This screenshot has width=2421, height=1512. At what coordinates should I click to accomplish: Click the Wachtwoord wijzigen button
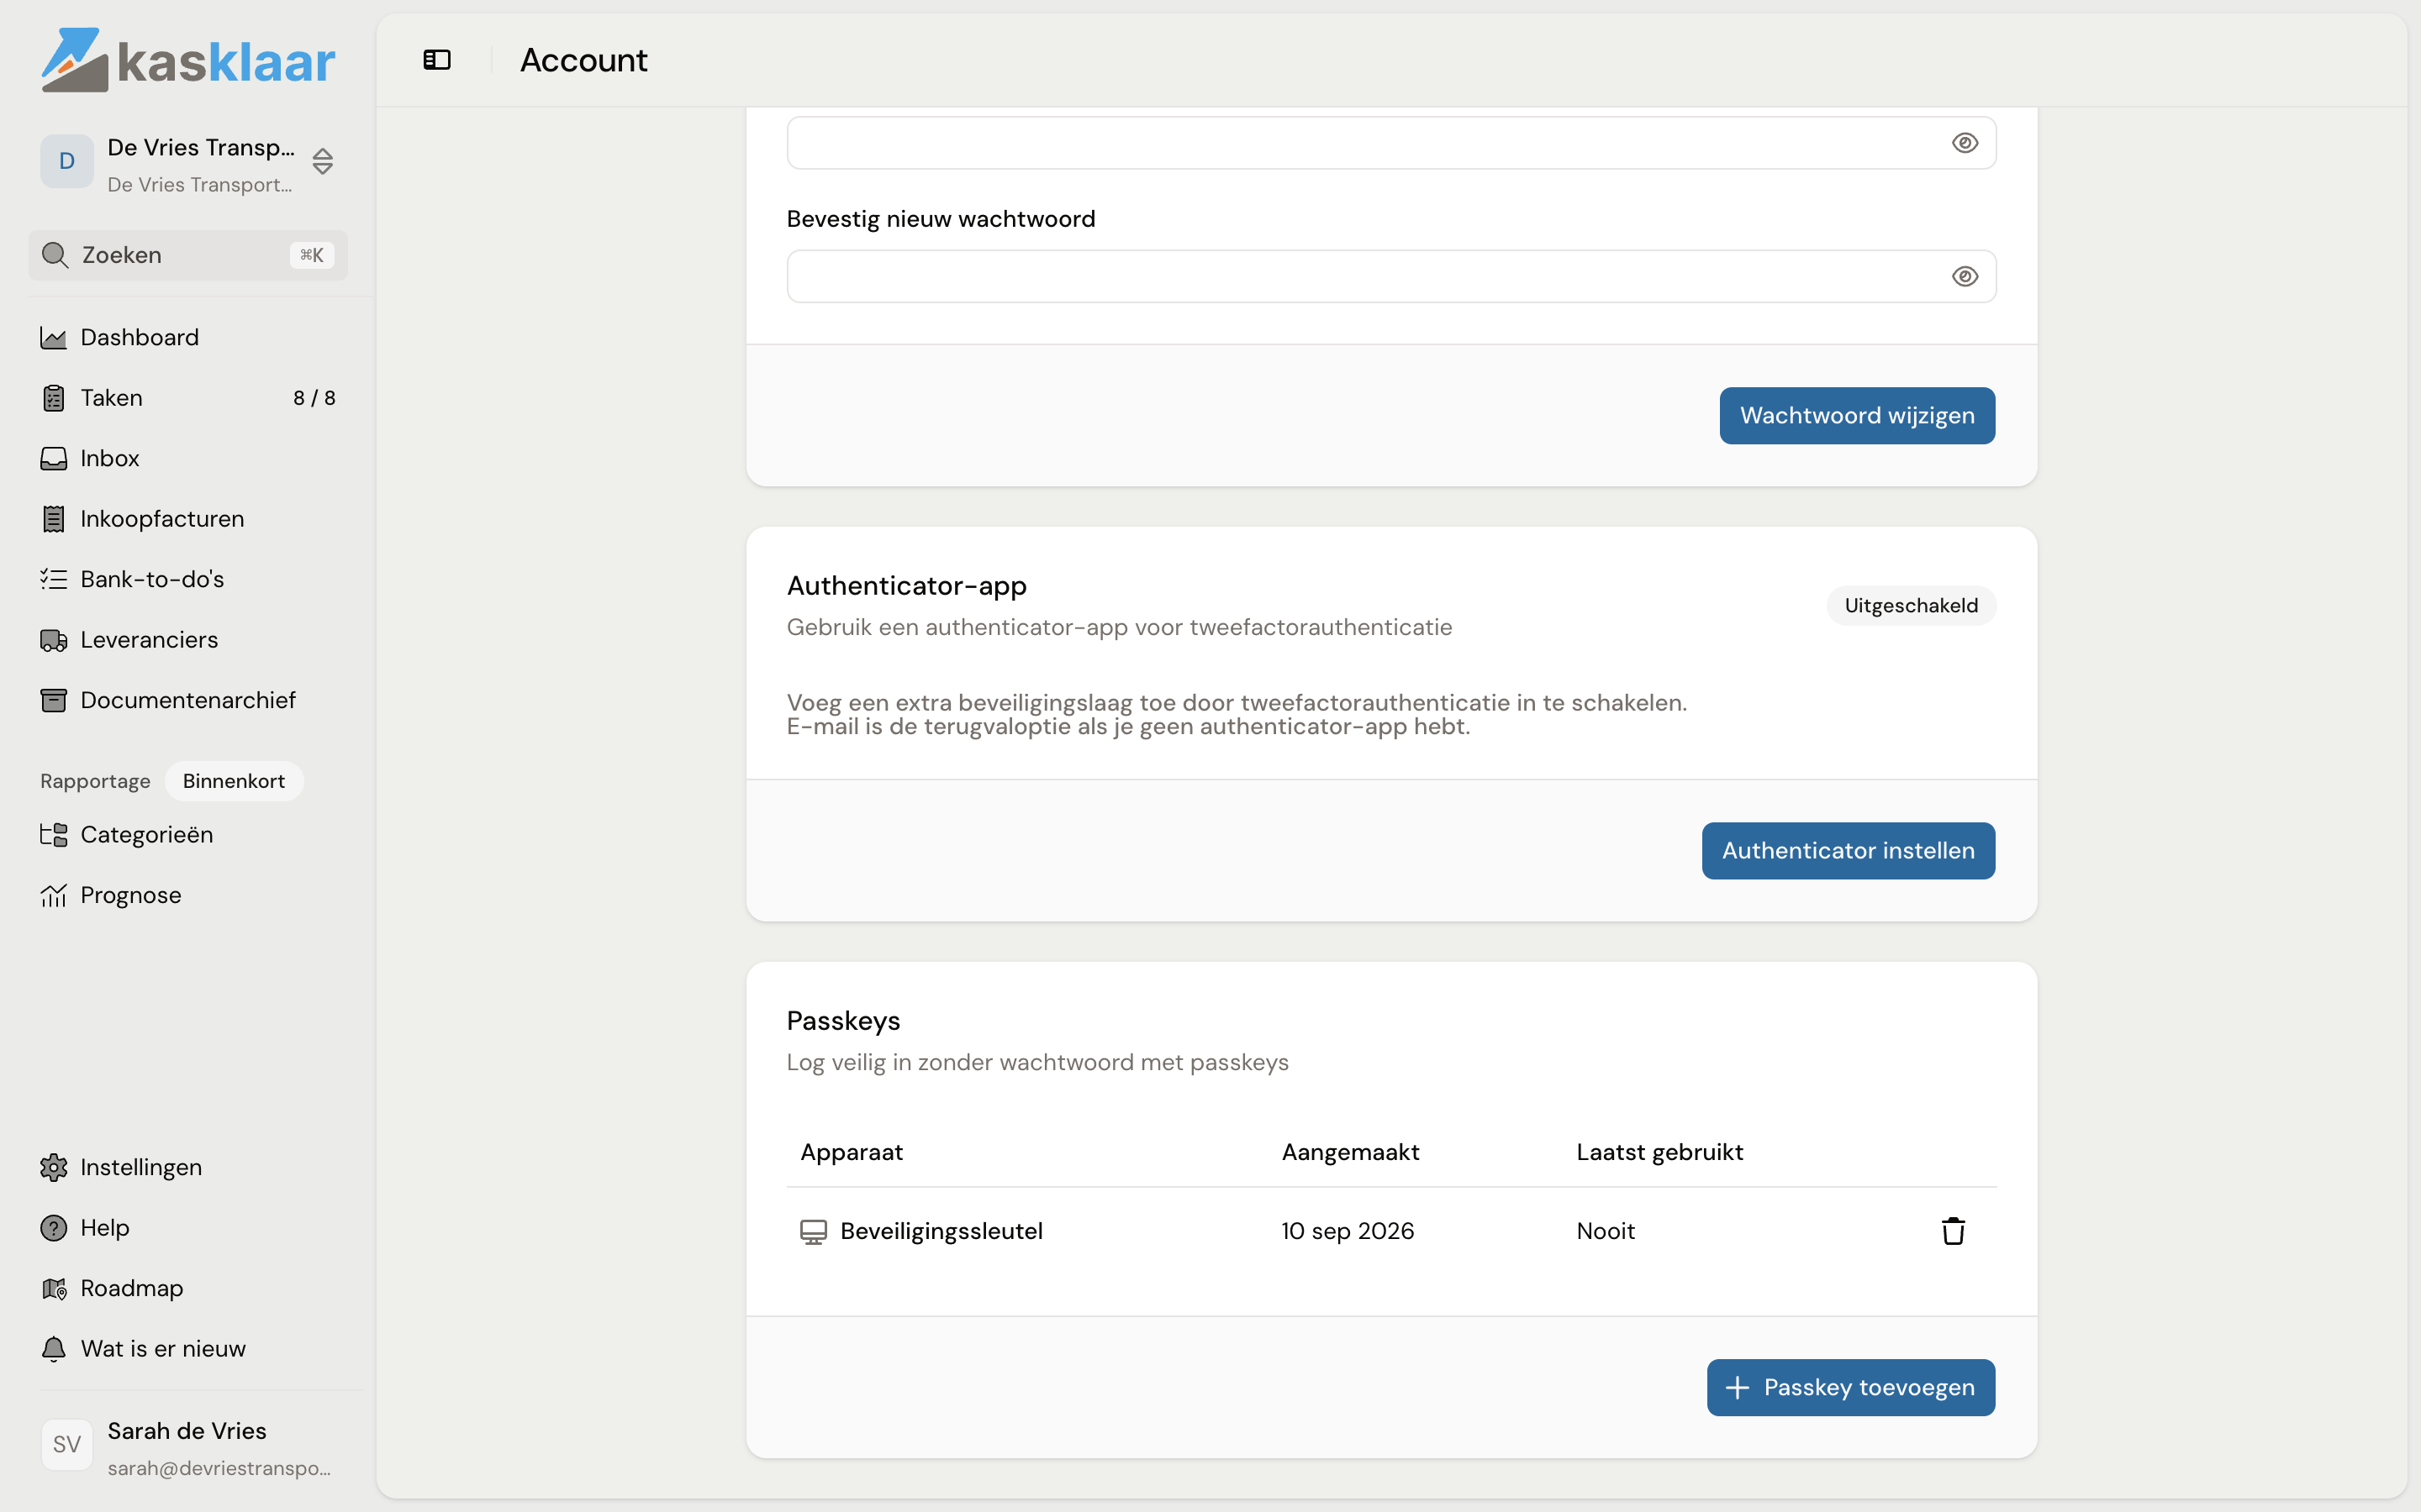(x=1858, y=416)
